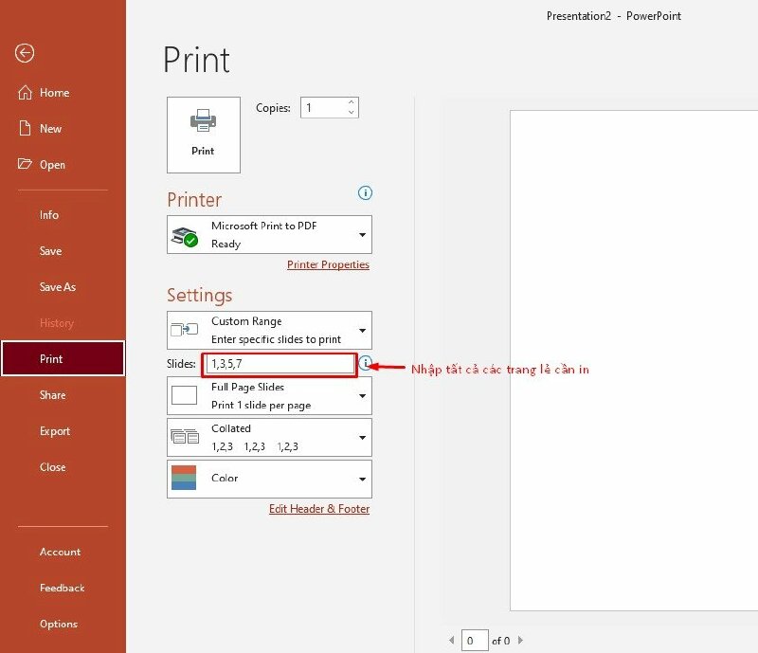Click the Full Page Slides layout icon
Viewport: 758px width, 653px height.
(184, 395)
